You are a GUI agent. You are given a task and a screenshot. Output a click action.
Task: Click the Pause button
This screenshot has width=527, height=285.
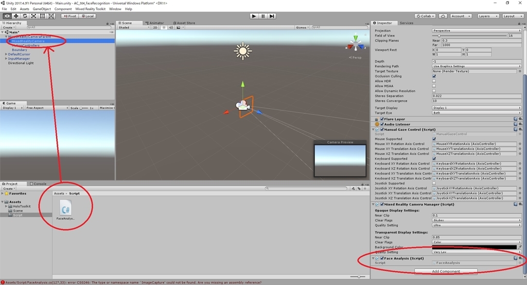coord(263,16)
